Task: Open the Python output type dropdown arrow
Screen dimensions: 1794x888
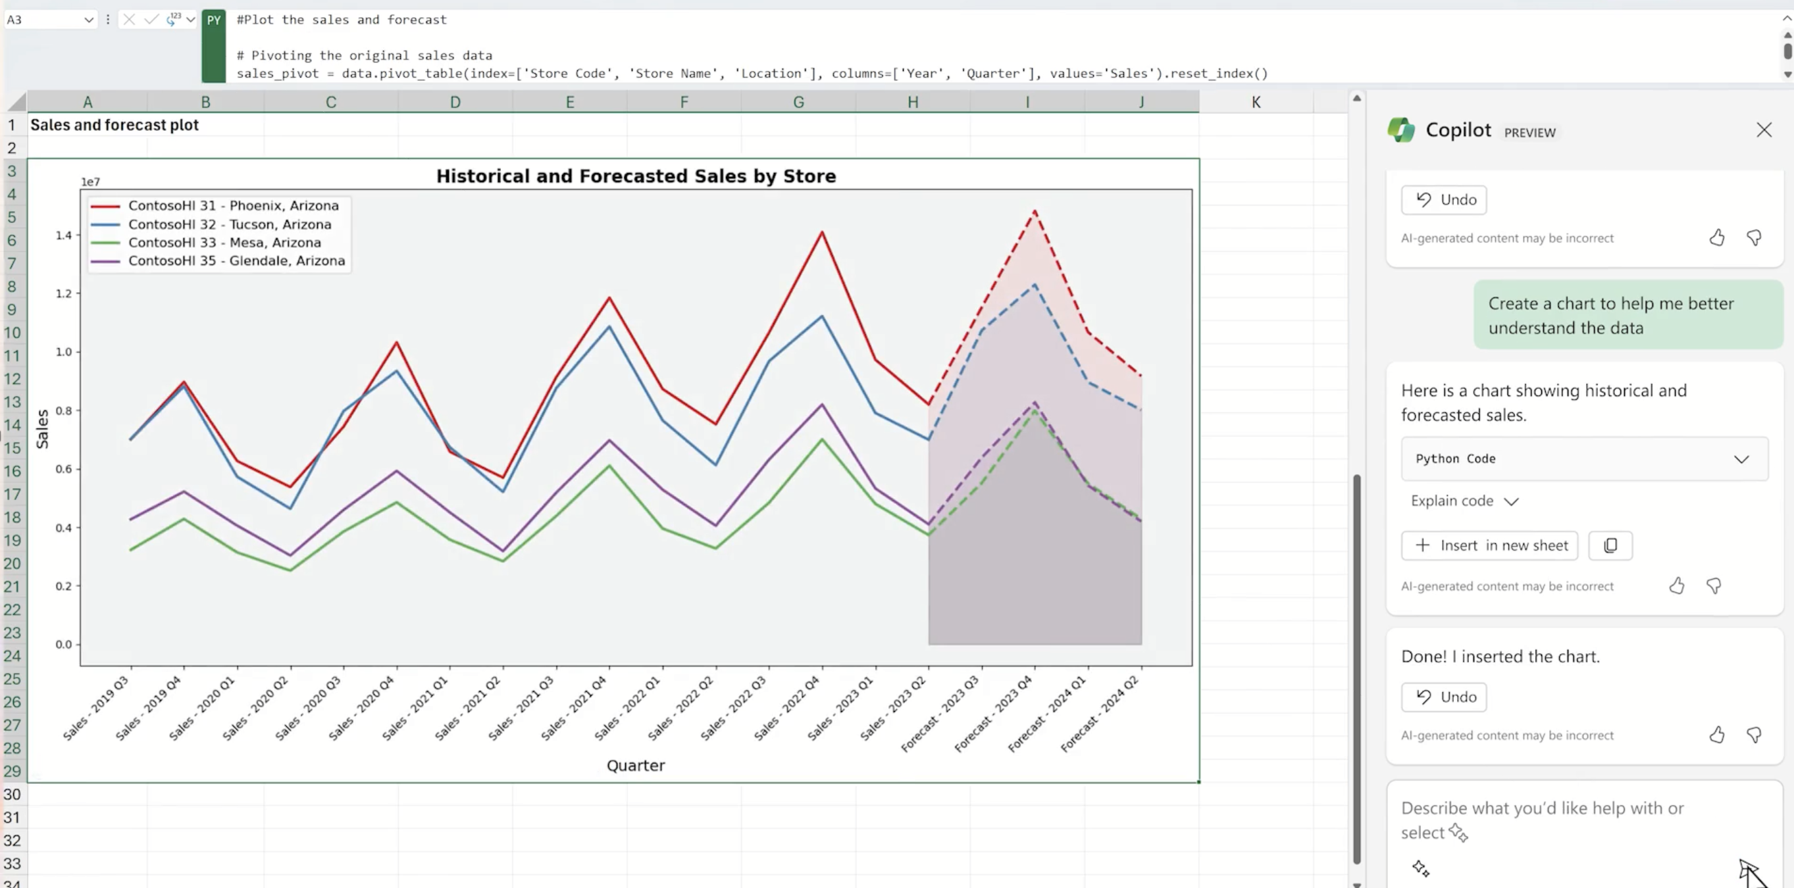Action: pos(191,20)
